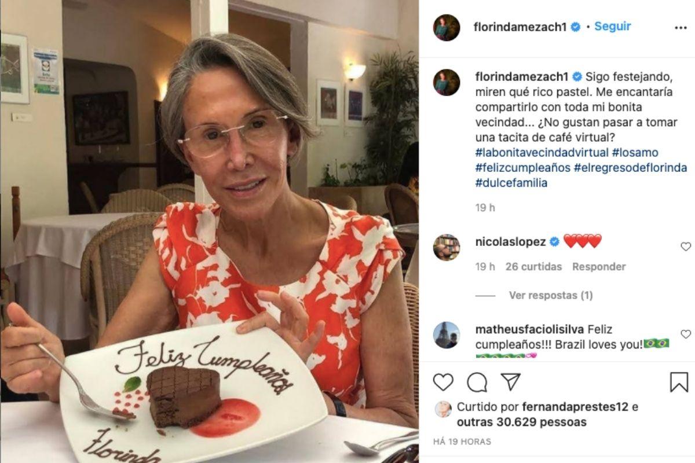Viewport: 695px width, 463px height.
Task: Like nicolaslopez's comment
Action: point(686,247)
